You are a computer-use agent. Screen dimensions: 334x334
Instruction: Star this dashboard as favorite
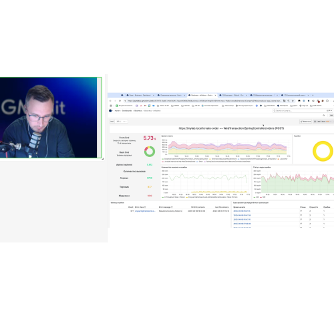[324, 116]
